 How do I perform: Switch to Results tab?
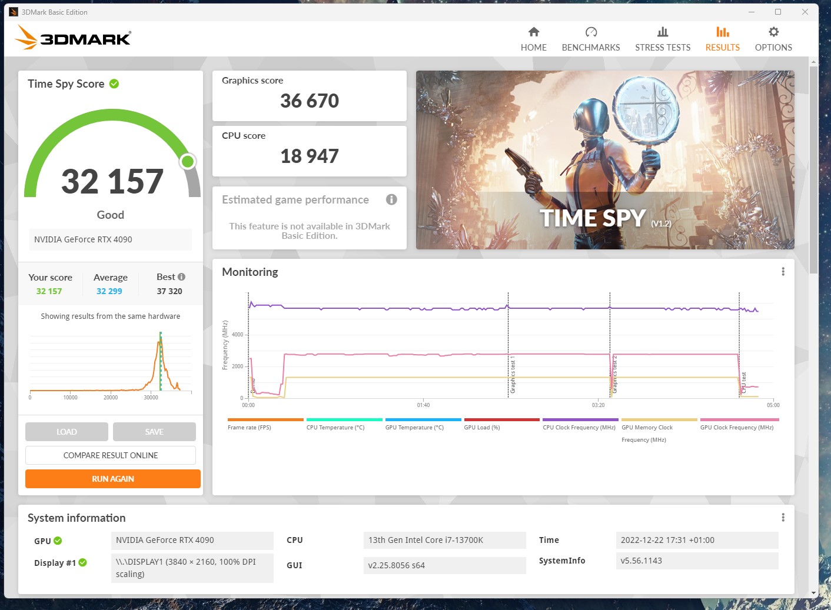pyautogui.click(x=723, y=39)
